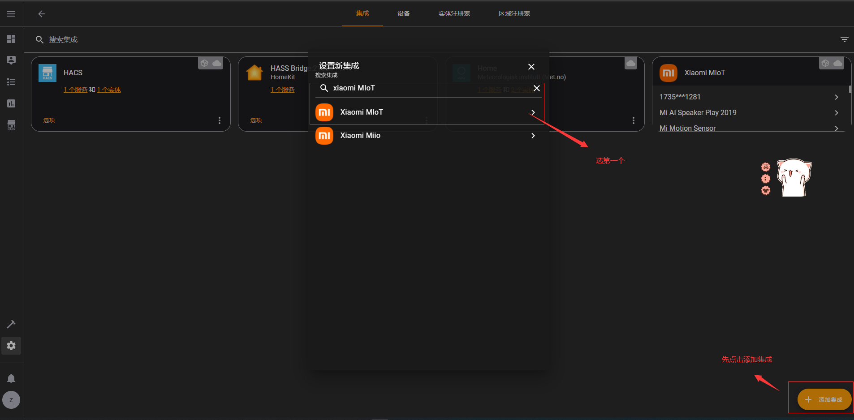The image size is (854, 420).
Task: Click the 1735***1281 account entry text
Action: 680,97
